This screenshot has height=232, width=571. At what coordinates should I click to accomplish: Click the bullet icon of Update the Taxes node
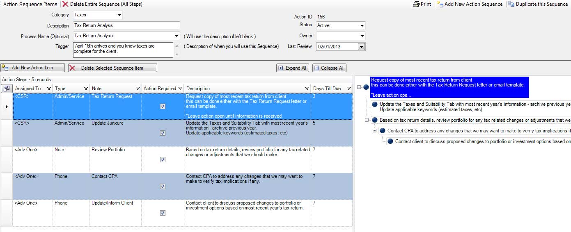[374, 105]
